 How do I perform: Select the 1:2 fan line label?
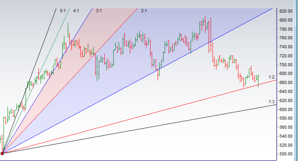click(x=272, y=77)
